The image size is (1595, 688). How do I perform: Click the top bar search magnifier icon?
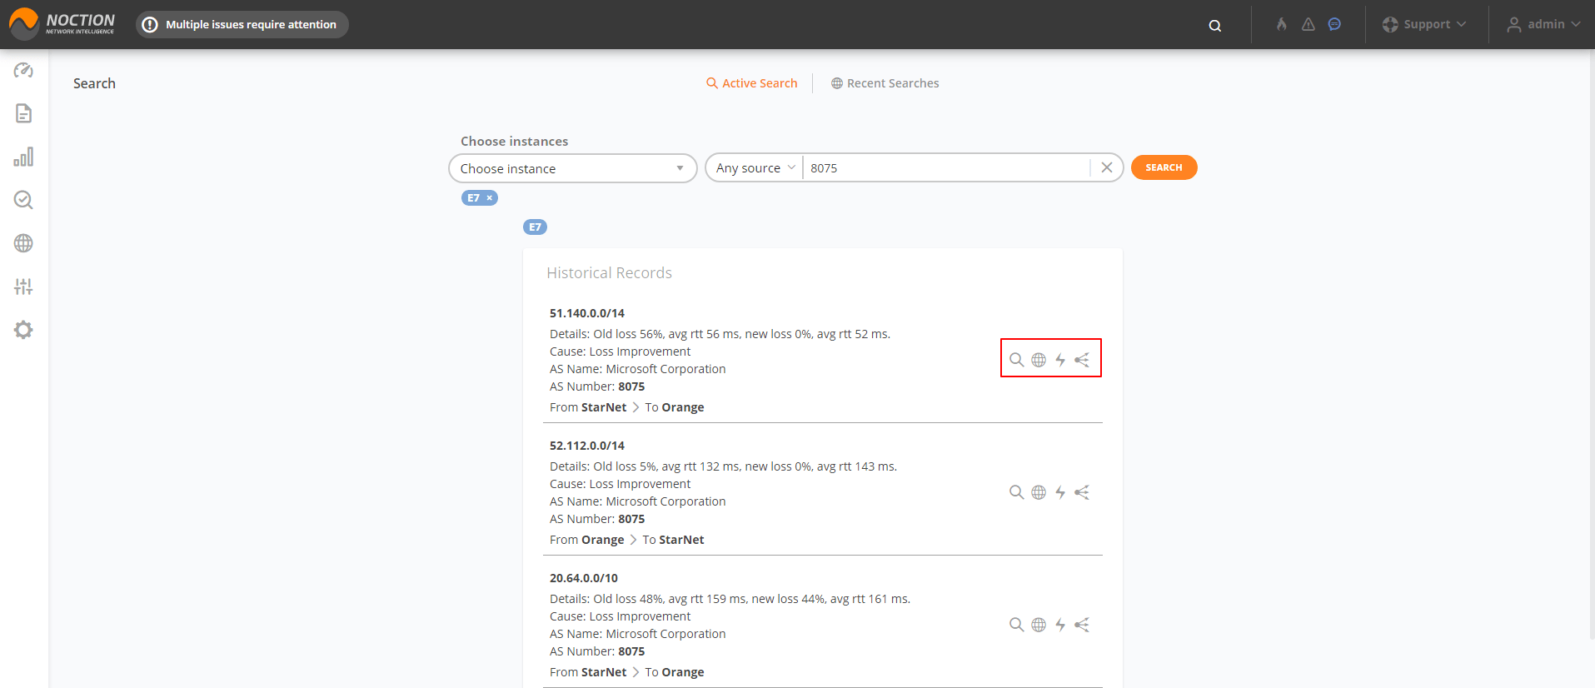coord(1215,25)
